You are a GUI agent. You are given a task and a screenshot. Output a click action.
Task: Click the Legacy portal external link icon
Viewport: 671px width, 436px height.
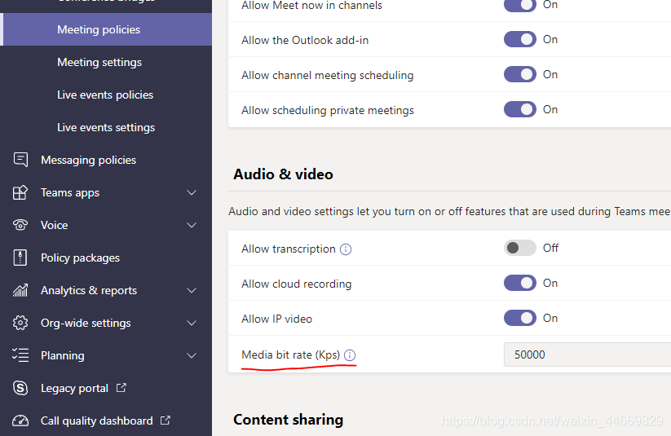click(121, 388)
